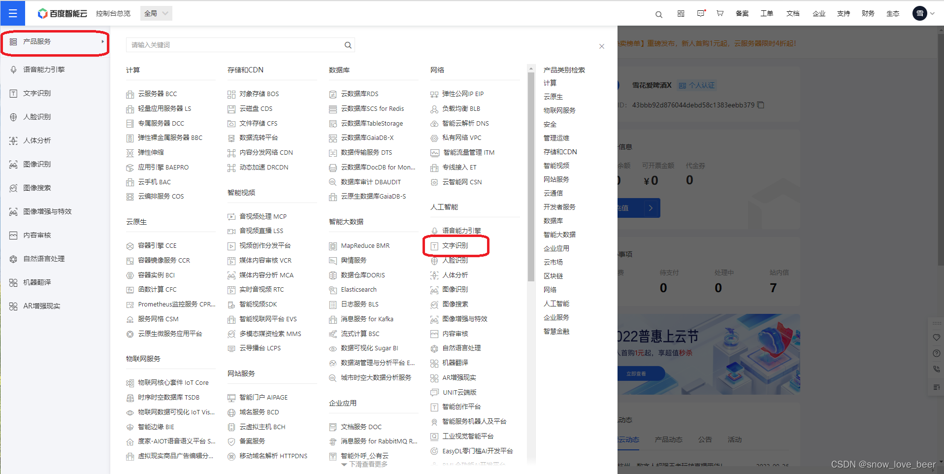The height and width of the screenshot is (474, 944).
Task: Open 函数计算 CFC link
Action: click(x=157, y=289)
